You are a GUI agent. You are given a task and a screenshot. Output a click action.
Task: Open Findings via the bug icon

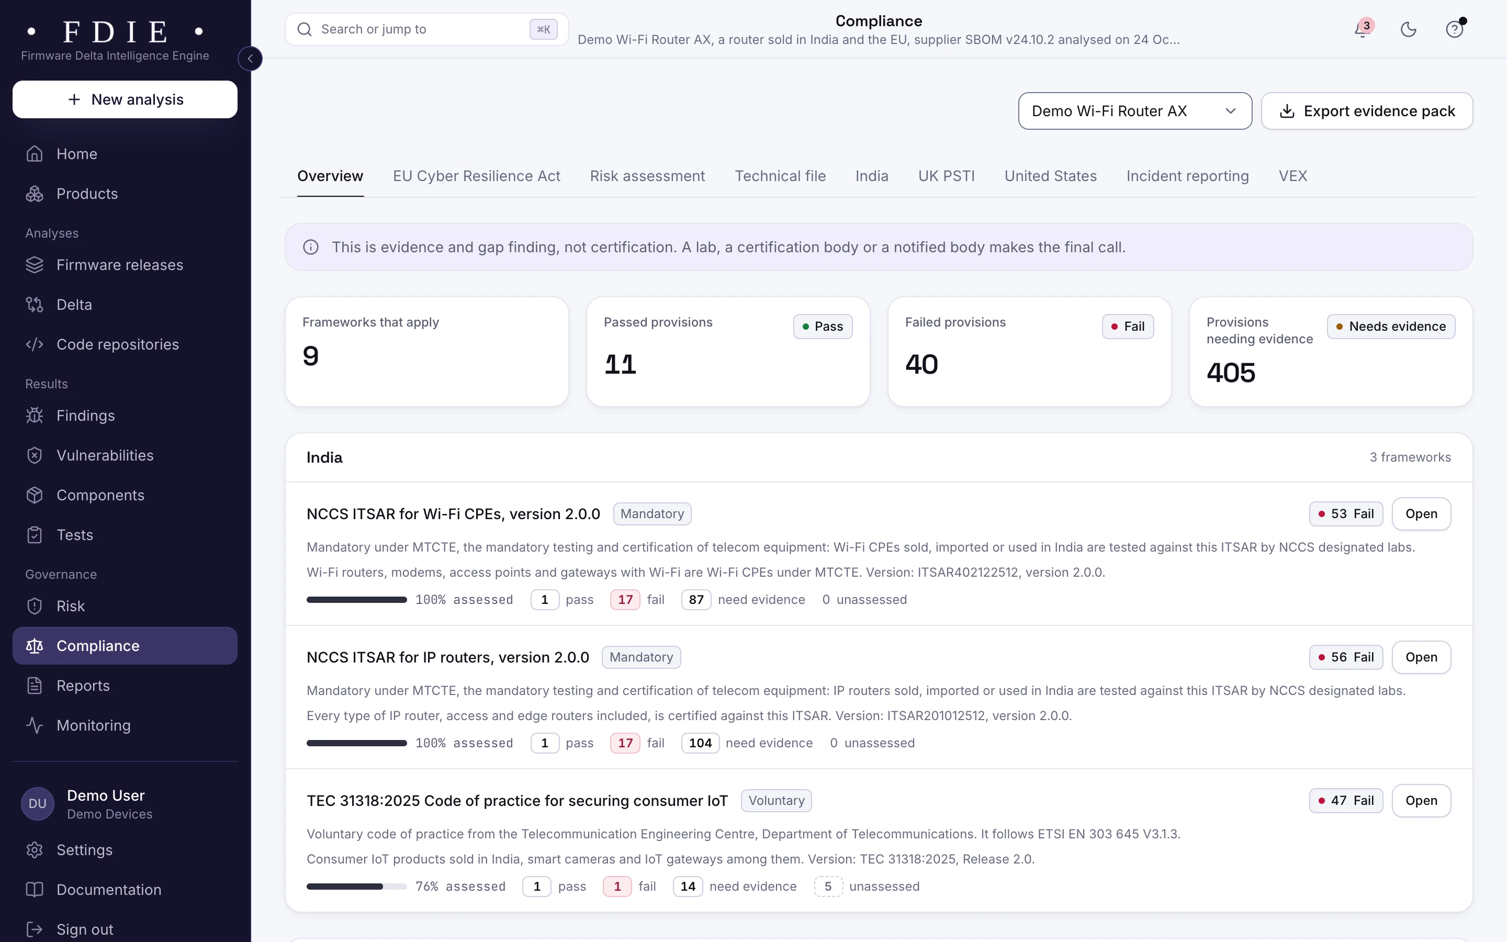(x=35, y=416)
